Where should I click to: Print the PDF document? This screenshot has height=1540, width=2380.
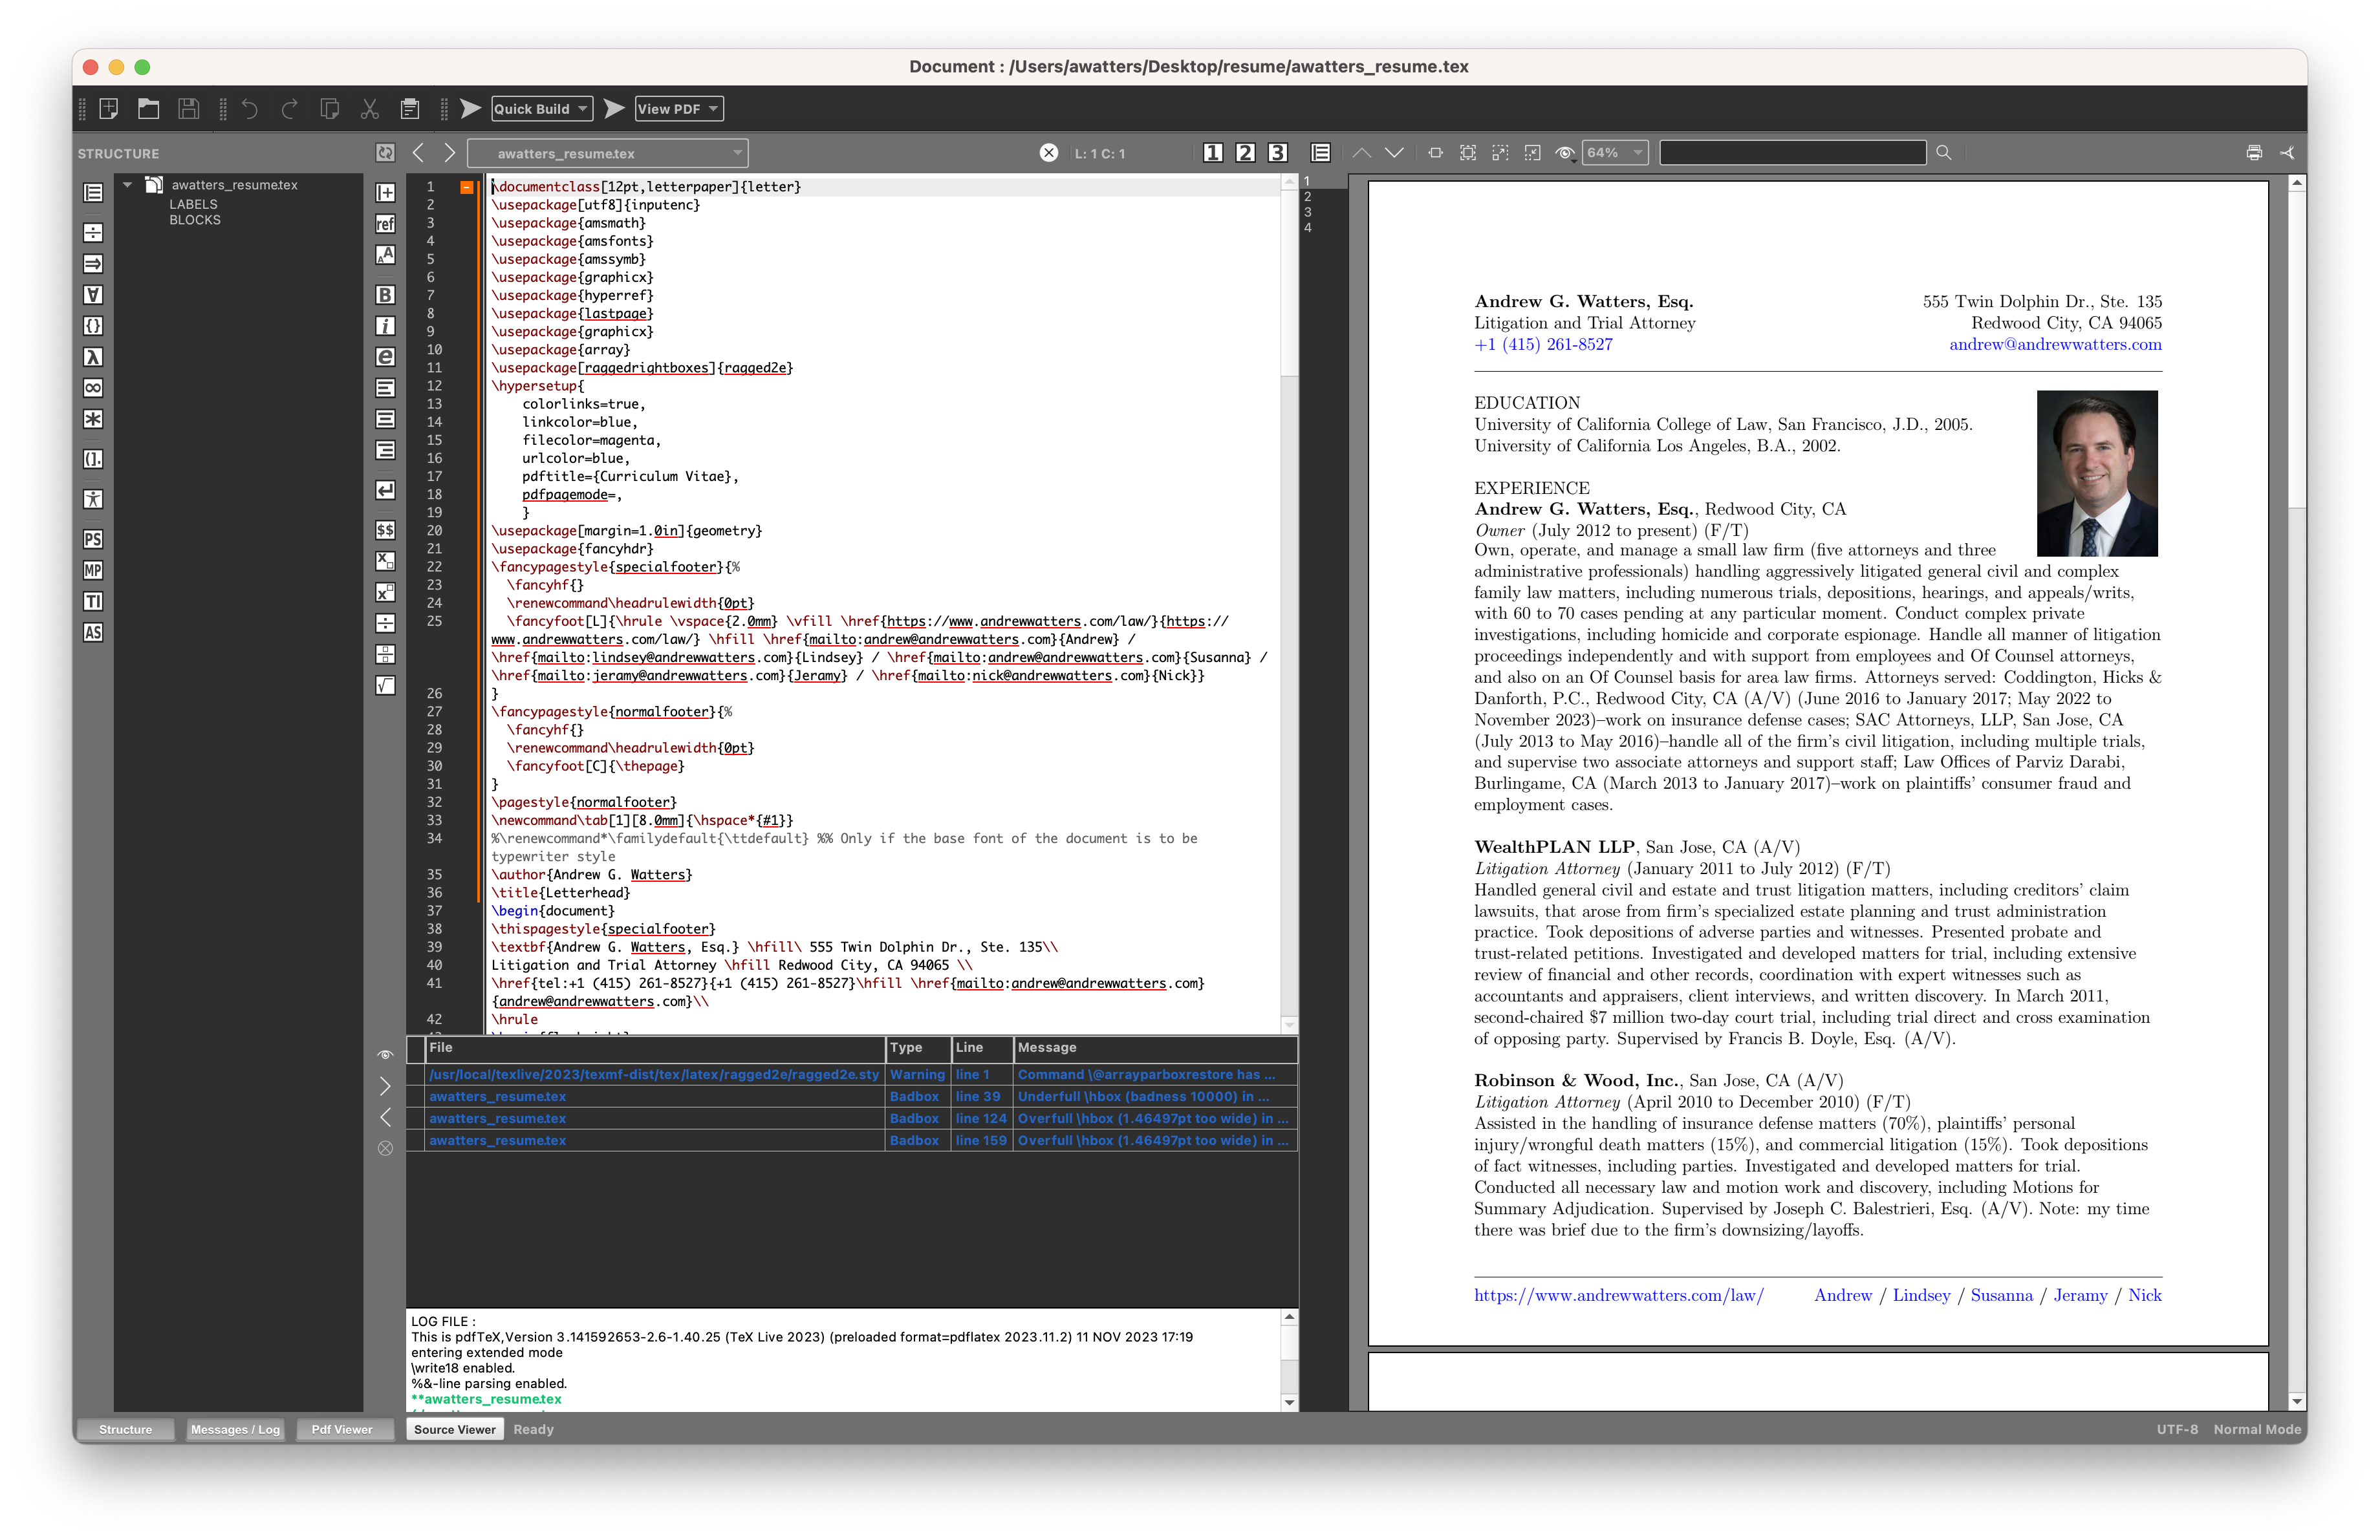coord(2254,153)
